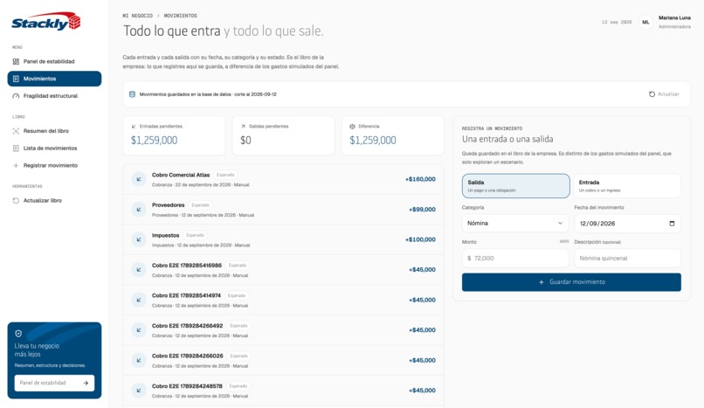Click Guardar movimiento button

tap(571, 282)
